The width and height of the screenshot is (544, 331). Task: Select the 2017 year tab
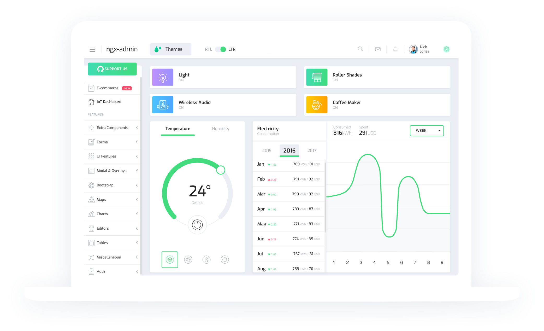[312, 150]
